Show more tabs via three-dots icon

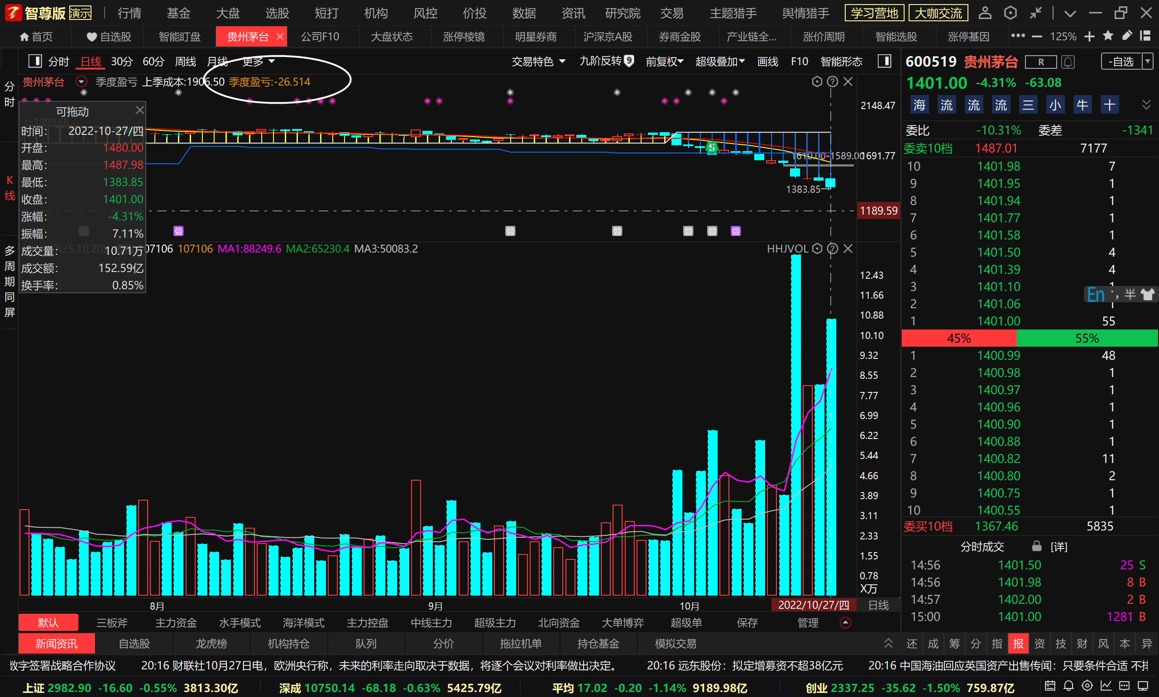(x=1018, y=36)
